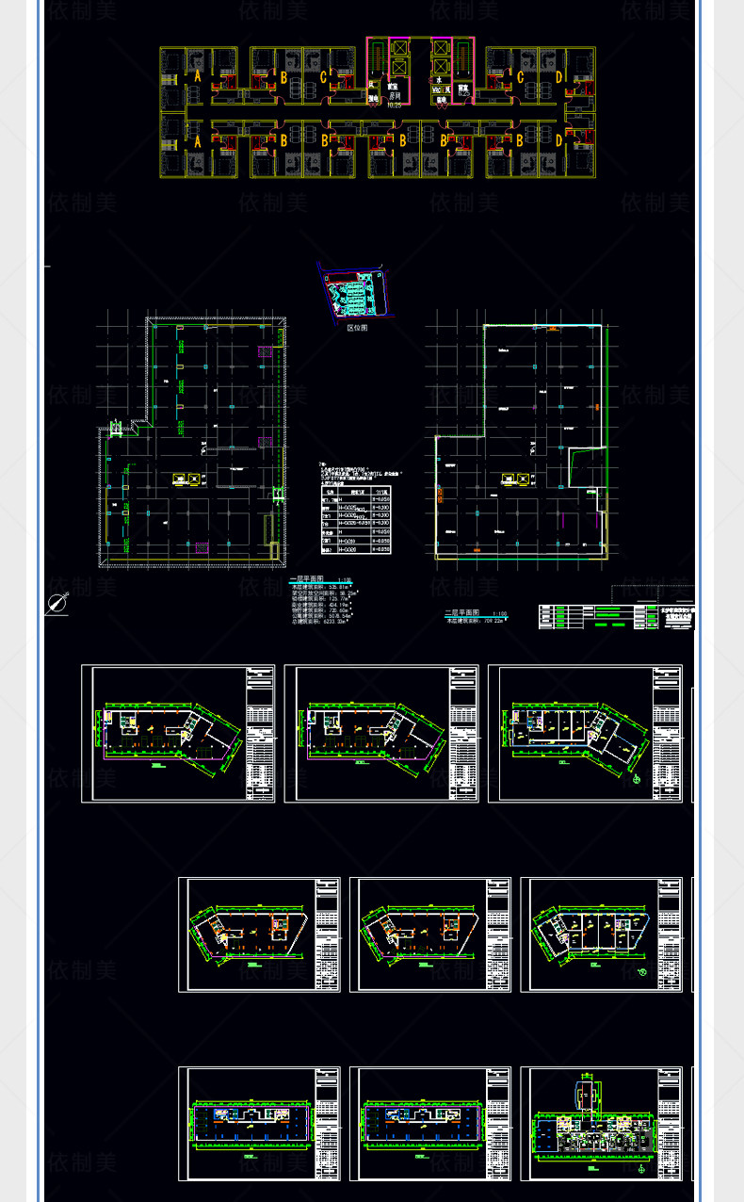Click the 一层平面图 drawing title

point(305,579)
